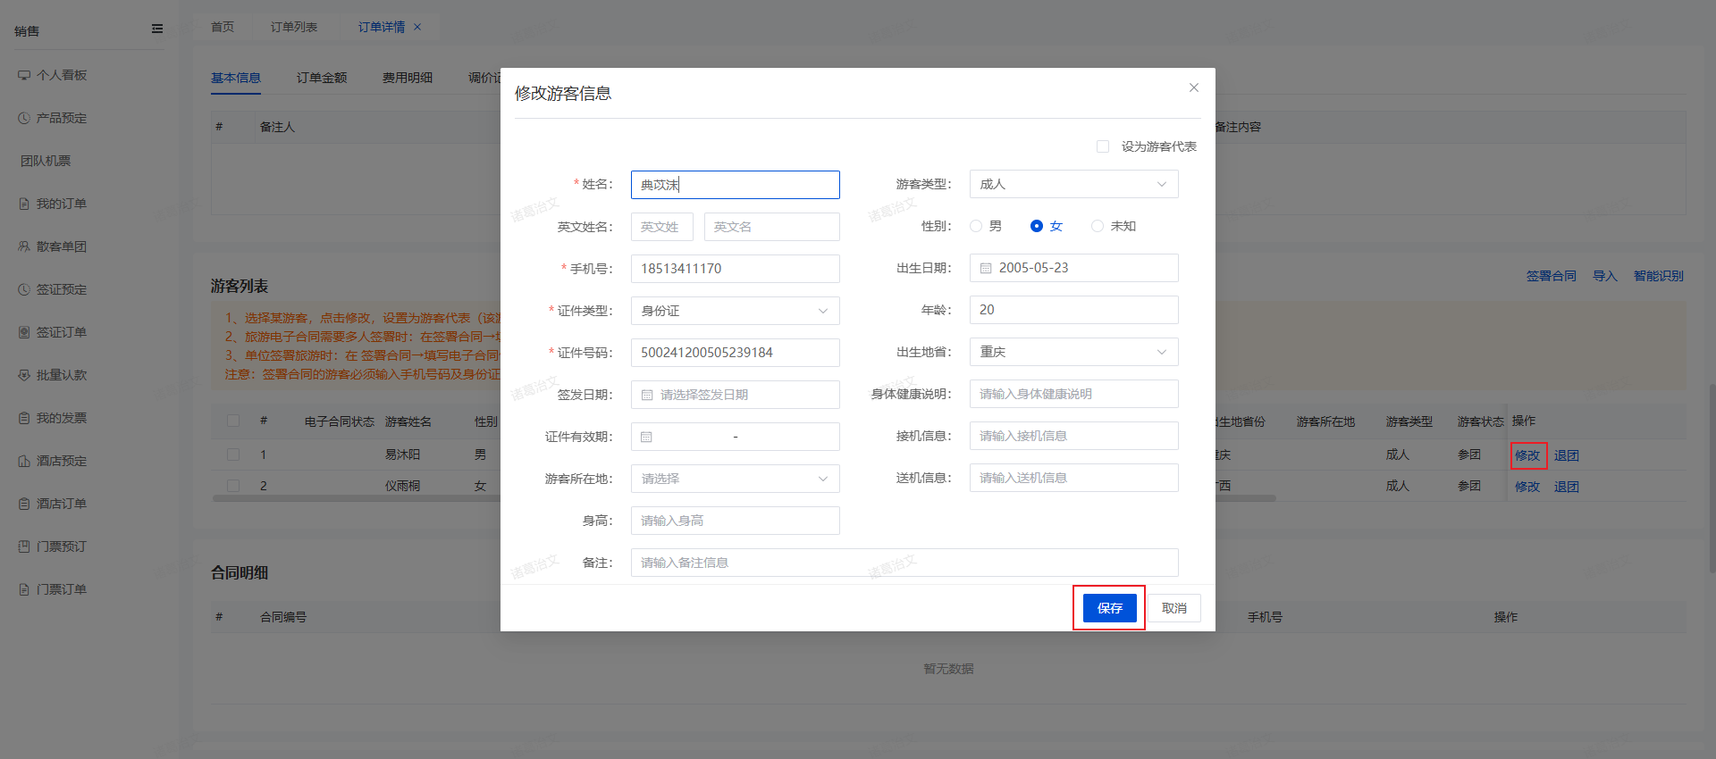Image resolution: width=1716 pixels, height=759 pixels.
Task: Open the 订单列表 tab
Action: click(x=294, y=27)
